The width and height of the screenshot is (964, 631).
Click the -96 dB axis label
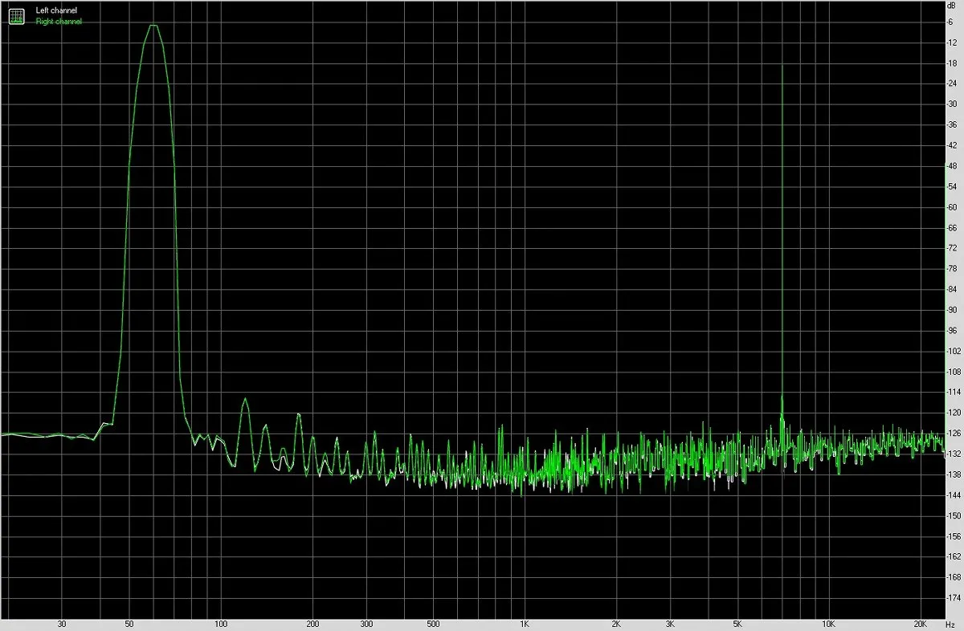953,330
